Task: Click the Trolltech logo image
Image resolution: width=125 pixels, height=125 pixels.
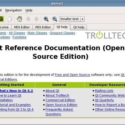Action: tap(105, 35)
